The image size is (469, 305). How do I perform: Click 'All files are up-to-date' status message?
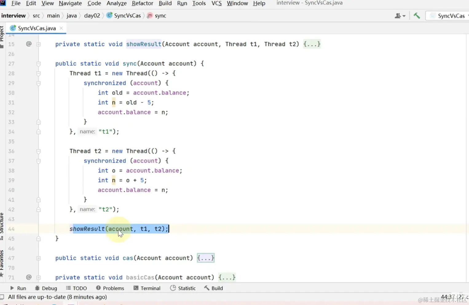point(57,297)
